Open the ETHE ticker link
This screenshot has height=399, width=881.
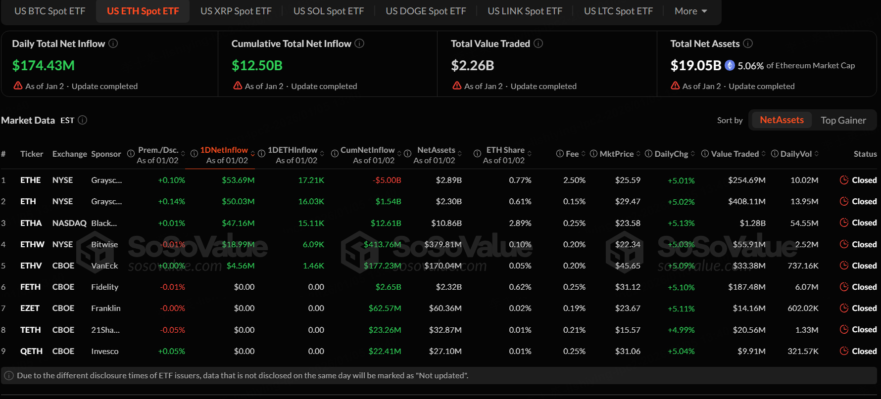click(31, 180)
